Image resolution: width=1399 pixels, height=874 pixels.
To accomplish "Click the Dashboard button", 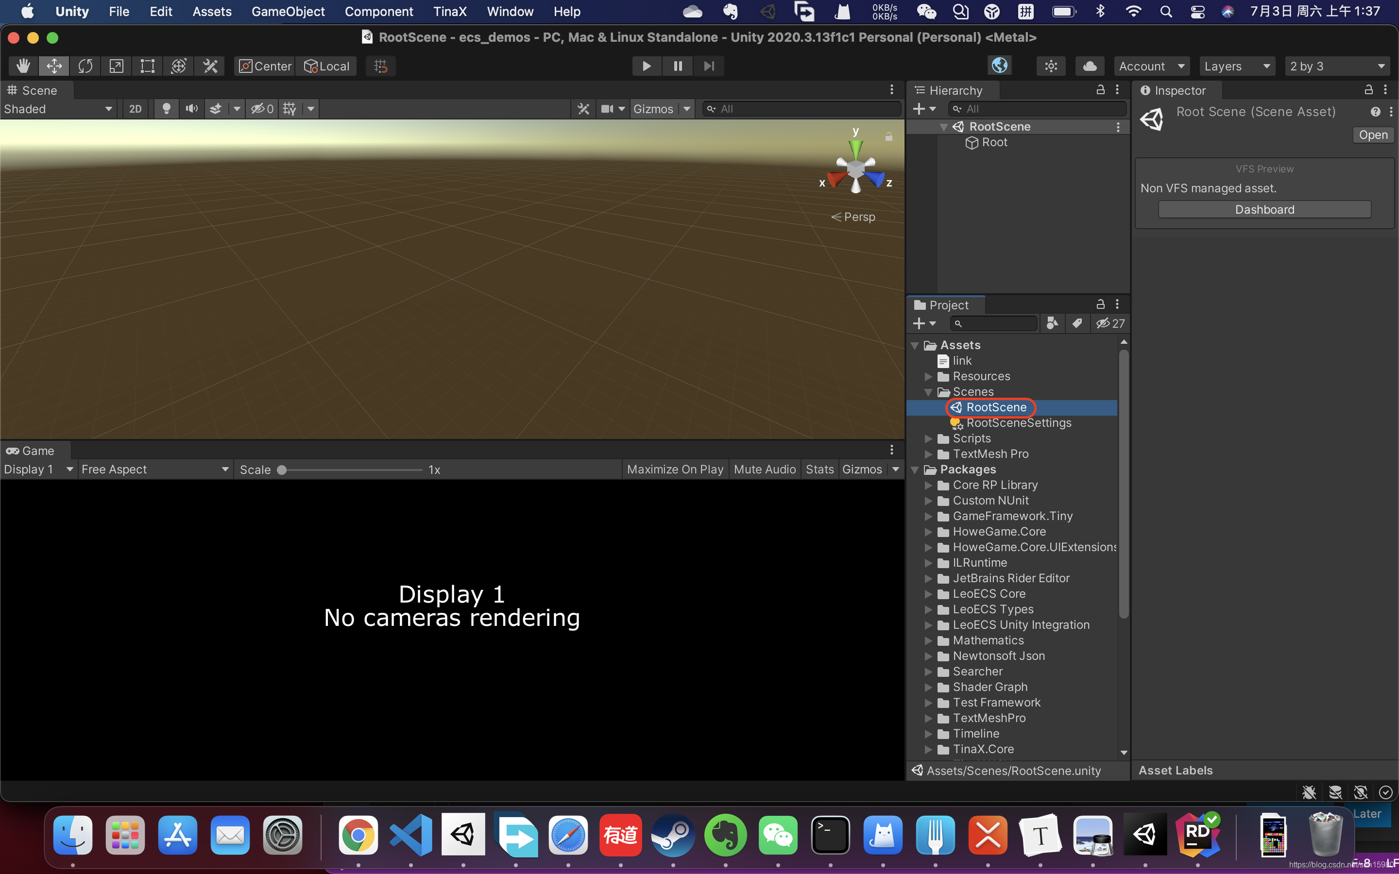I will pyautogui.click(x=1264, y=209).
